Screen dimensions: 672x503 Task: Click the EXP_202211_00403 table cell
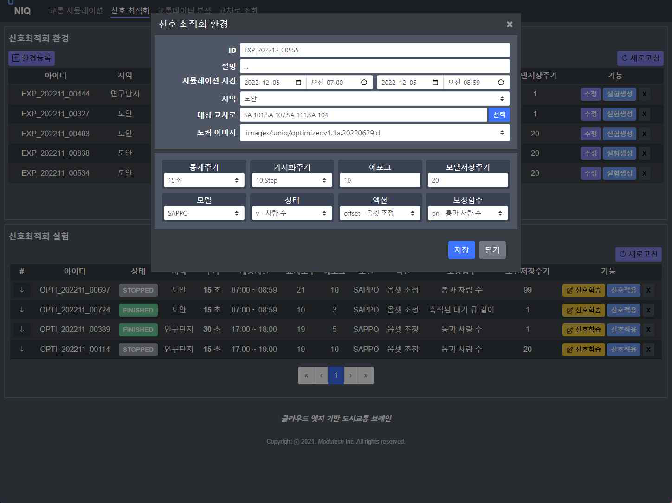coord(56,134)
